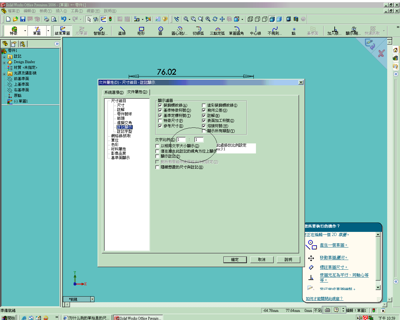400x320 pixels.
Task: Open the 檔案(F) menu
Action: tap(14, 11)
